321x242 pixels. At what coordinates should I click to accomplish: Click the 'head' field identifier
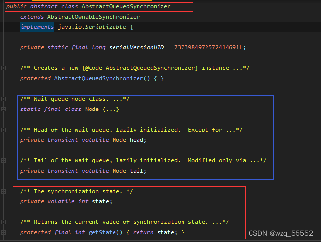click(137, 140)
